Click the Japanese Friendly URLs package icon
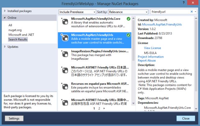200x126 pixels. click(x=65, y=70)
